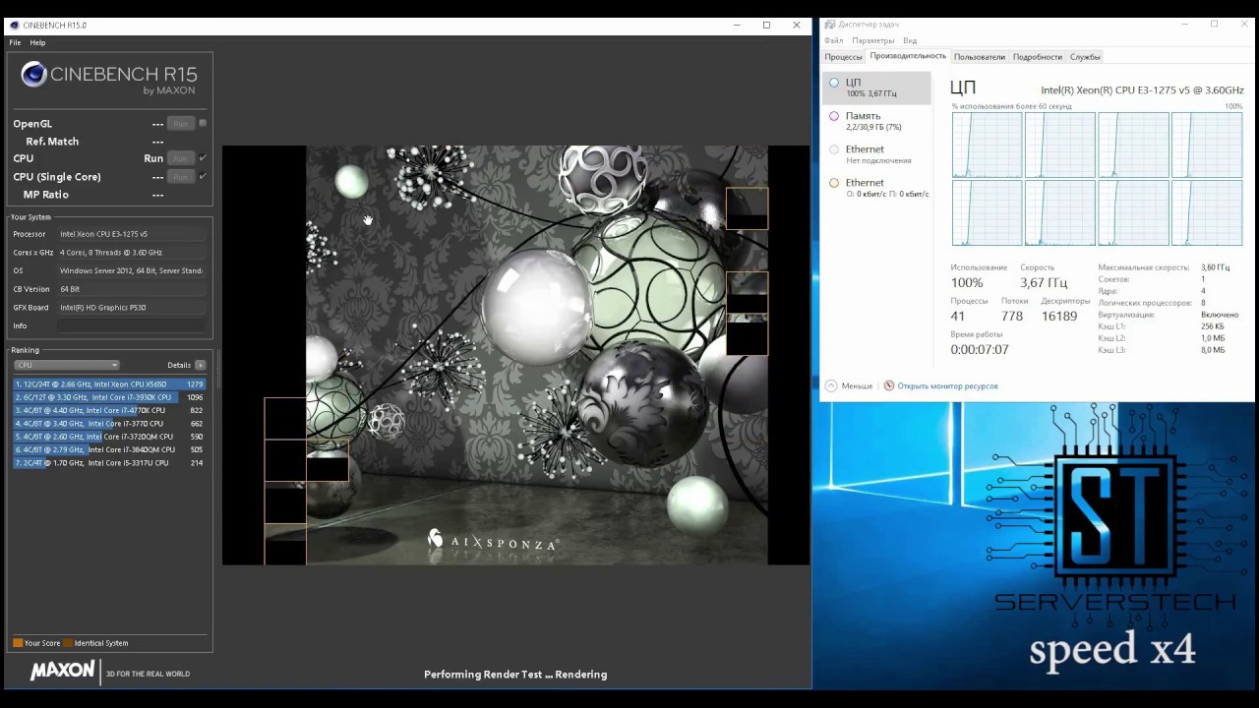Open the File menu in Cinebench
The image size is (1259, 708).
[x=15, y=42]
